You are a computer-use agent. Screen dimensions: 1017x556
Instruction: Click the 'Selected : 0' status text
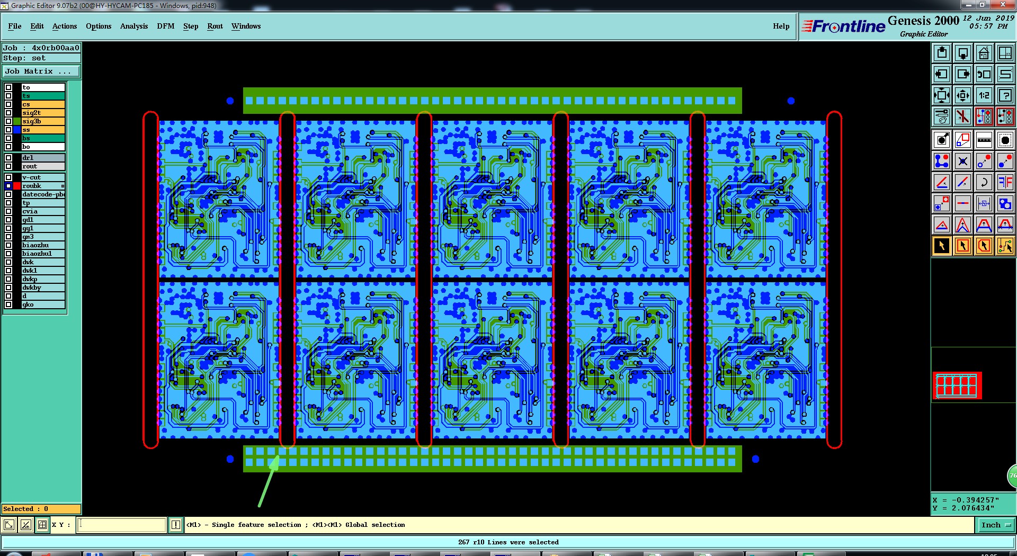(25, 509)
